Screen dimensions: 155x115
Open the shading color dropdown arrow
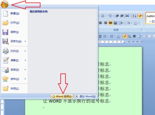tap(132, 23)
